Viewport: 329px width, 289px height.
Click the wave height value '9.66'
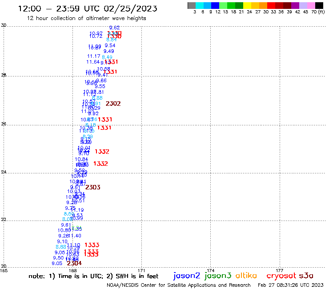(101, 80)
